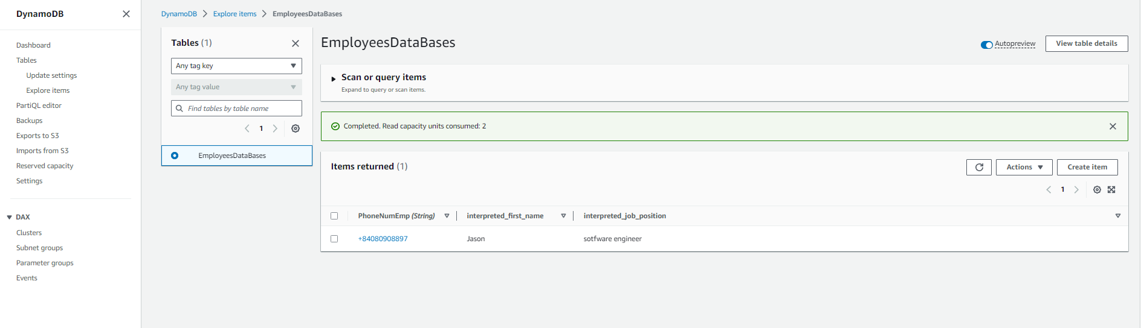
Task: Open DAX Events
Action: click(x=27, y=278)
